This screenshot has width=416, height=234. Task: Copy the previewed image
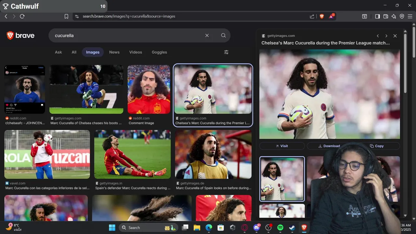(376, 146)
